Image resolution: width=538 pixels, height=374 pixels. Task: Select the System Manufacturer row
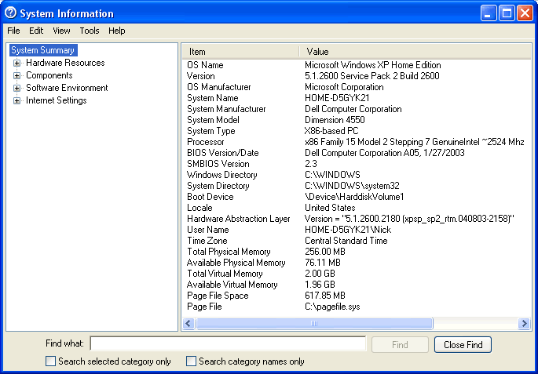(x=357, y=109)
